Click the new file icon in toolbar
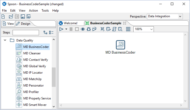Screen dimensions: 190x110 point(3,16)
